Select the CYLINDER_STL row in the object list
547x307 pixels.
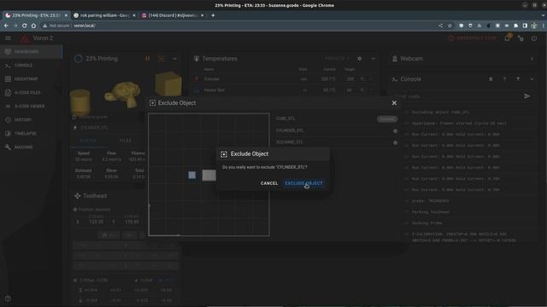pyautogui.click(x=336, y=130)
